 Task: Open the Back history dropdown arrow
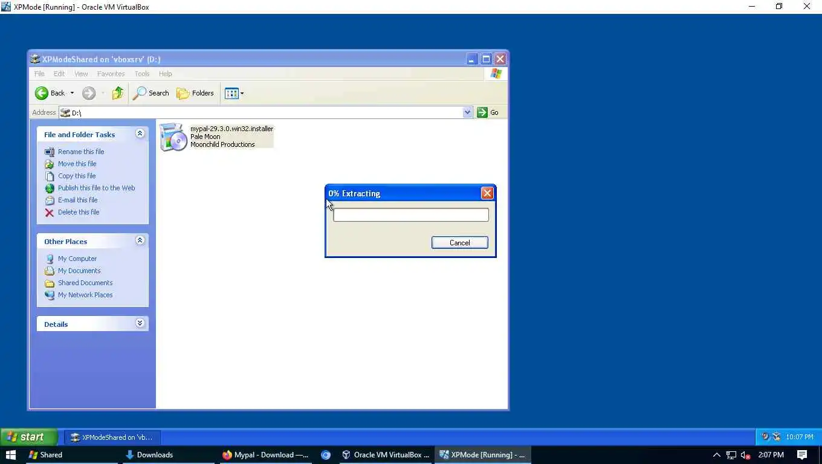click(72, 93)
